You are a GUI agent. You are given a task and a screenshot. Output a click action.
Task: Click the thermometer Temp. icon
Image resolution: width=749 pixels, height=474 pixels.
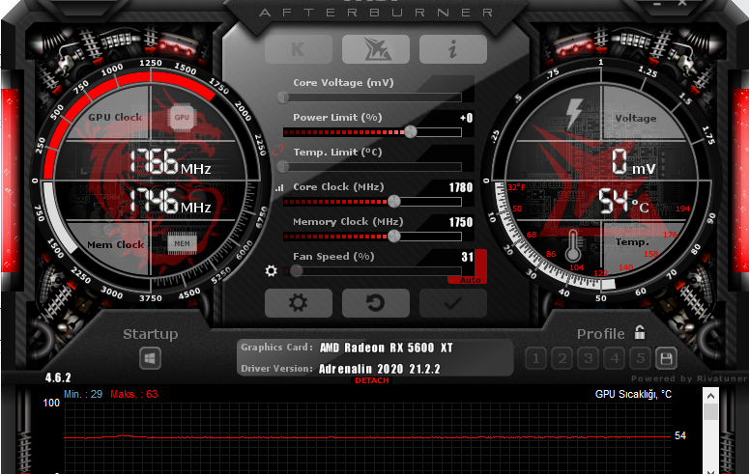click(573, 246)
